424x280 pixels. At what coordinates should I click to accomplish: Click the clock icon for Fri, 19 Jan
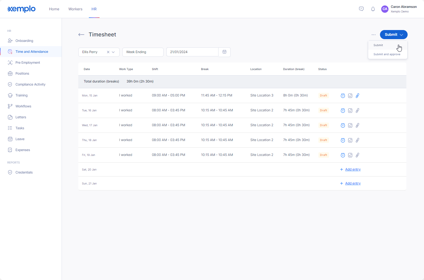tap(343, 155)
